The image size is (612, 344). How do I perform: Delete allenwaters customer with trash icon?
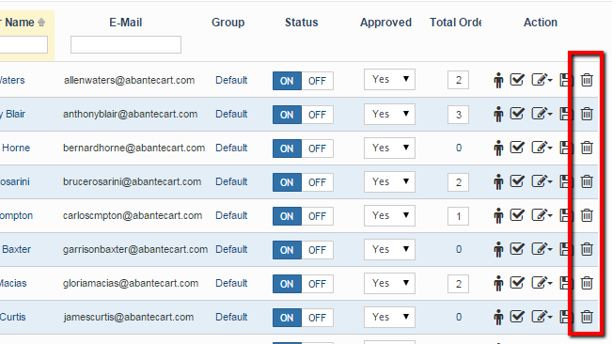click(x=587, y=80)
